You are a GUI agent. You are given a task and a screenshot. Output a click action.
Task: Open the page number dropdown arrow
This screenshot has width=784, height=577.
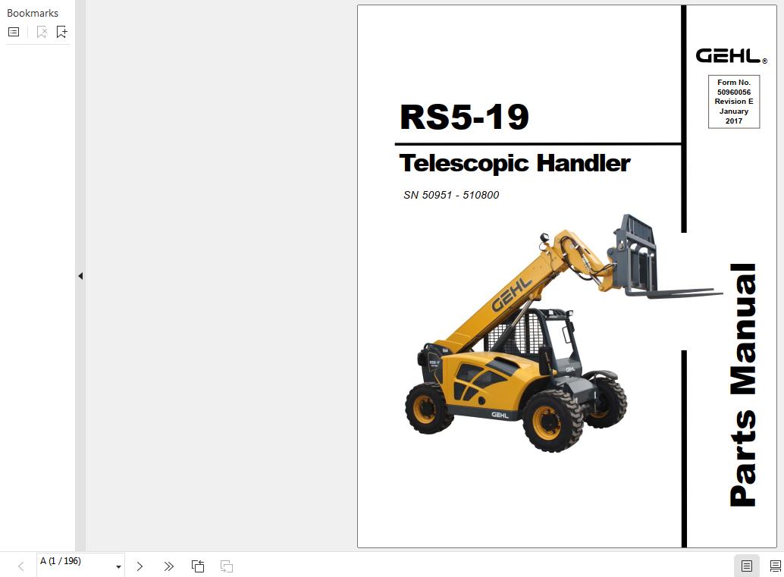pyautogui.click(x=118, y=567)
